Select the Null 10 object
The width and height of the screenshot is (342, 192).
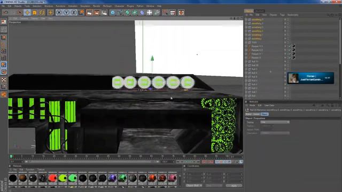click(254, 65)
